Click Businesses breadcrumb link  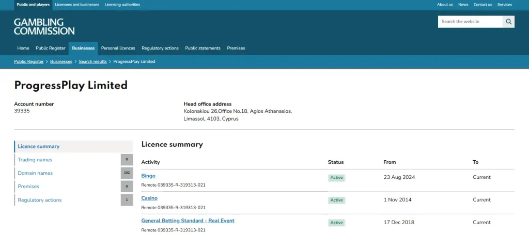pyautogui.click(x=61, y=62)
